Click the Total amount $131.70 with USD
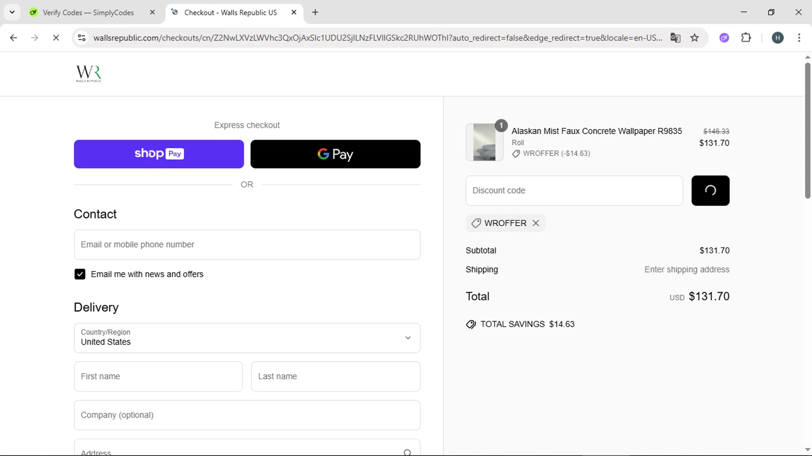The height and width of the screenshot is (456, 812). pos(699,296)
